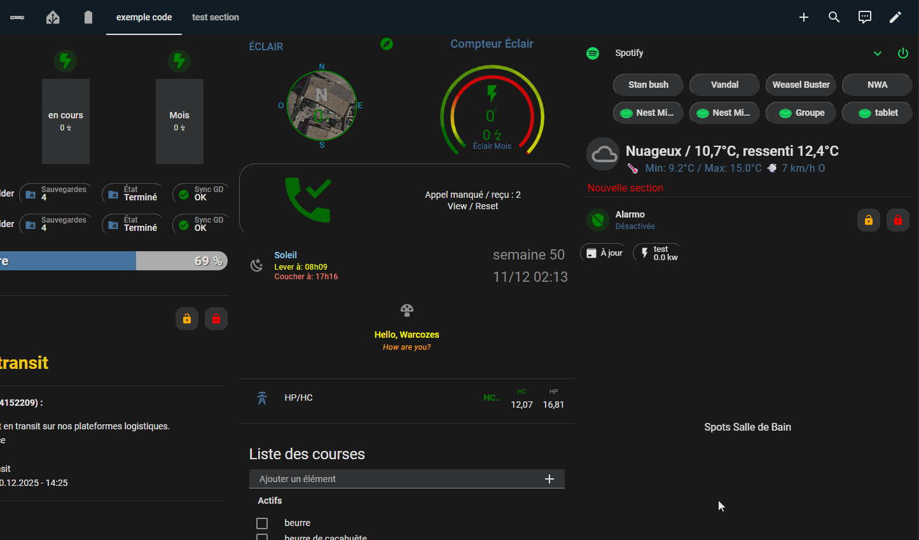Open the search magnifier icon
This screenshot has width=919, height=540.
click(x=834, y=17)
